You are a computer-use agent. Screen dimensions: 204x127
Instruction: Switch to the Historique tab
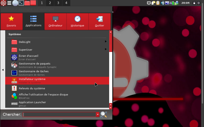pos(78,21)
